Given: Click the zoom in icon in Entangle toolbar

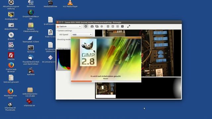Looking at the screenshot, I should (113, 26).
